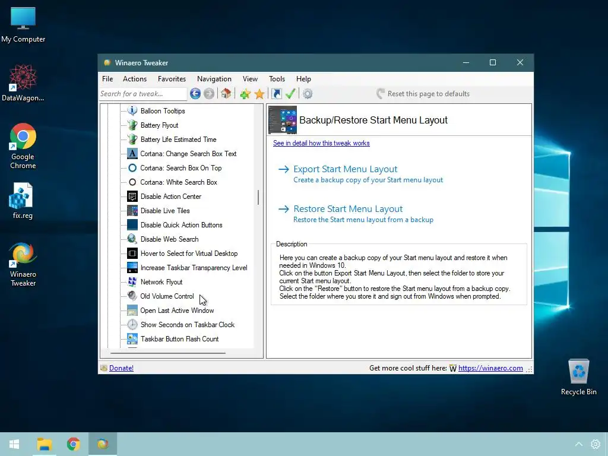Open the Windows Start button
This screenshot has height=456, width=608.
click(x=14, y=444)
